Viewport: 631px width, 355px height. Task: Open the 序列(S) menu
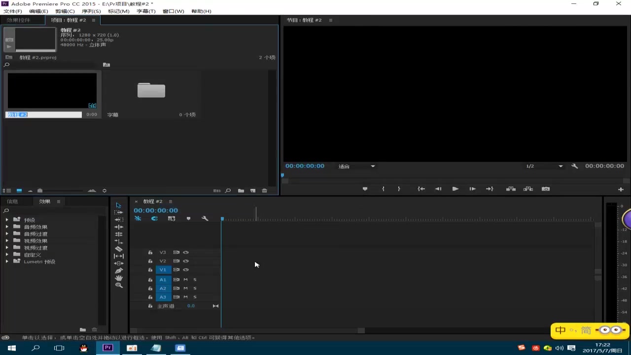tap(91, 11)
